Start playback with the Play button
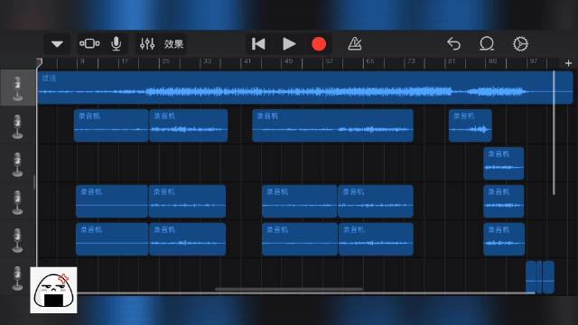Screen dimensions: 578x325 (x=289, y=44)
